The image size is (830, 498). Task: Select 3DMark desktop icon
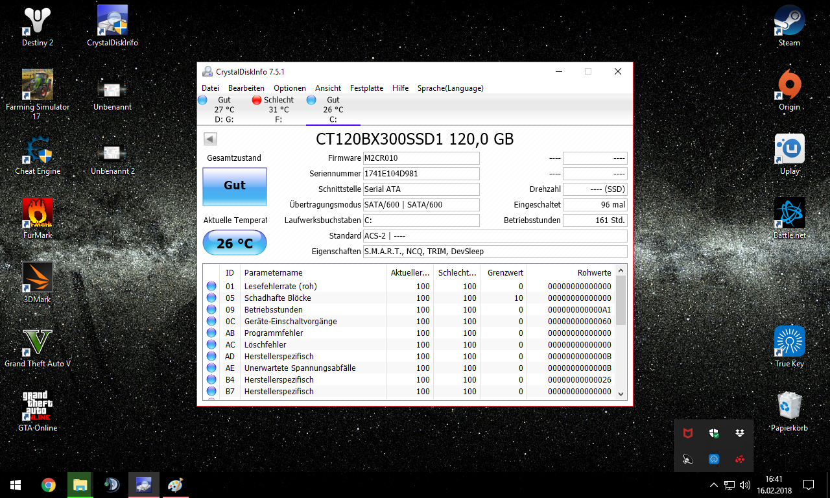coord(38,283)
